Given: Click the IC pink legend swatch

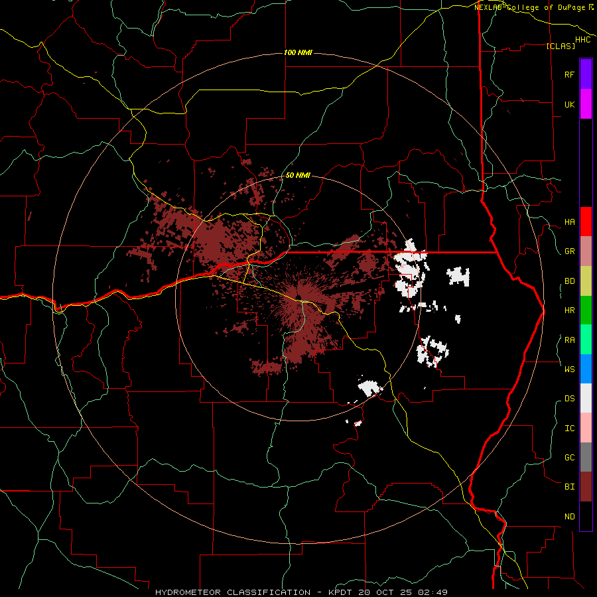Looking at the screenshot, I should [586, 428].
